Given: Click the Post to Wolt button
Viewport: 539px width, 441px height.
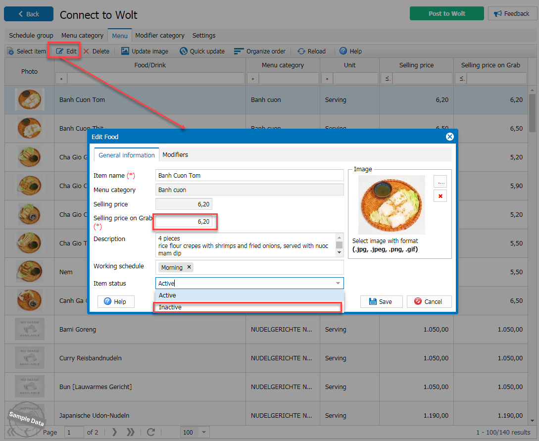Looking at the screenshot, I should 446,14.
